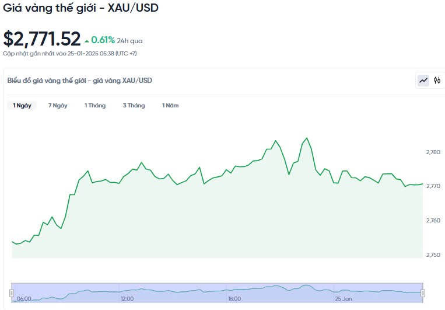This screenshot has height=310, width=445.
Task: Click the chart title Biểu đồ giá vàng
Action: (80, 81)
